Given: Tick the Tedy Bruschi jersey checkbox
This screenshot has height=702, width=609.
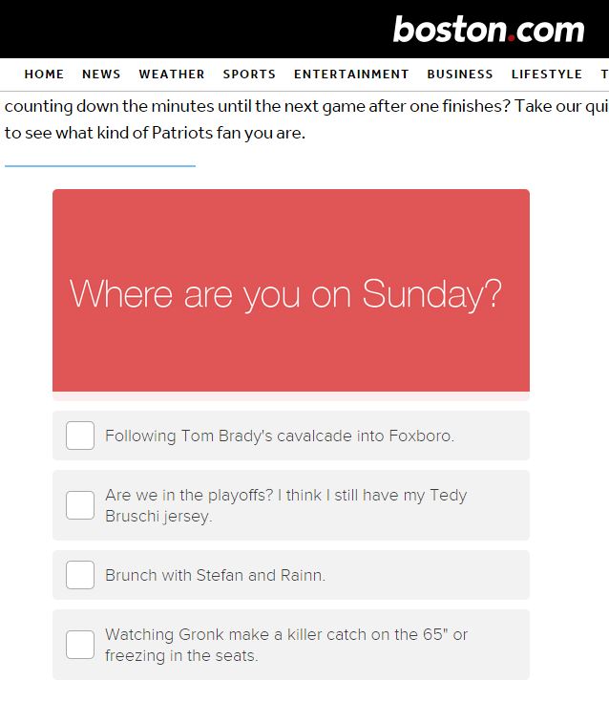Looking at the screenshot, I should coord(80,505).
